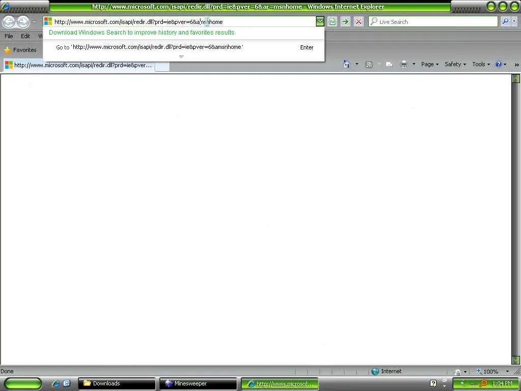The width and height of the screenshot is (521, 391).
Task: Open the Edit menu
Action: 25,36
